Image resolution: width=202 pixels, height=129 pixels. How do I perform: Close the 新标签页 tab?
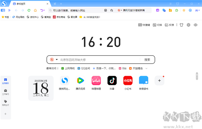click(47, 4)
